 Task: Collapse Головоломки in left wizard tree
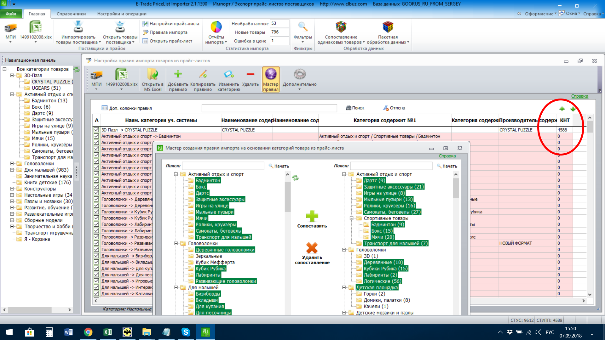[x=176, y=243]
